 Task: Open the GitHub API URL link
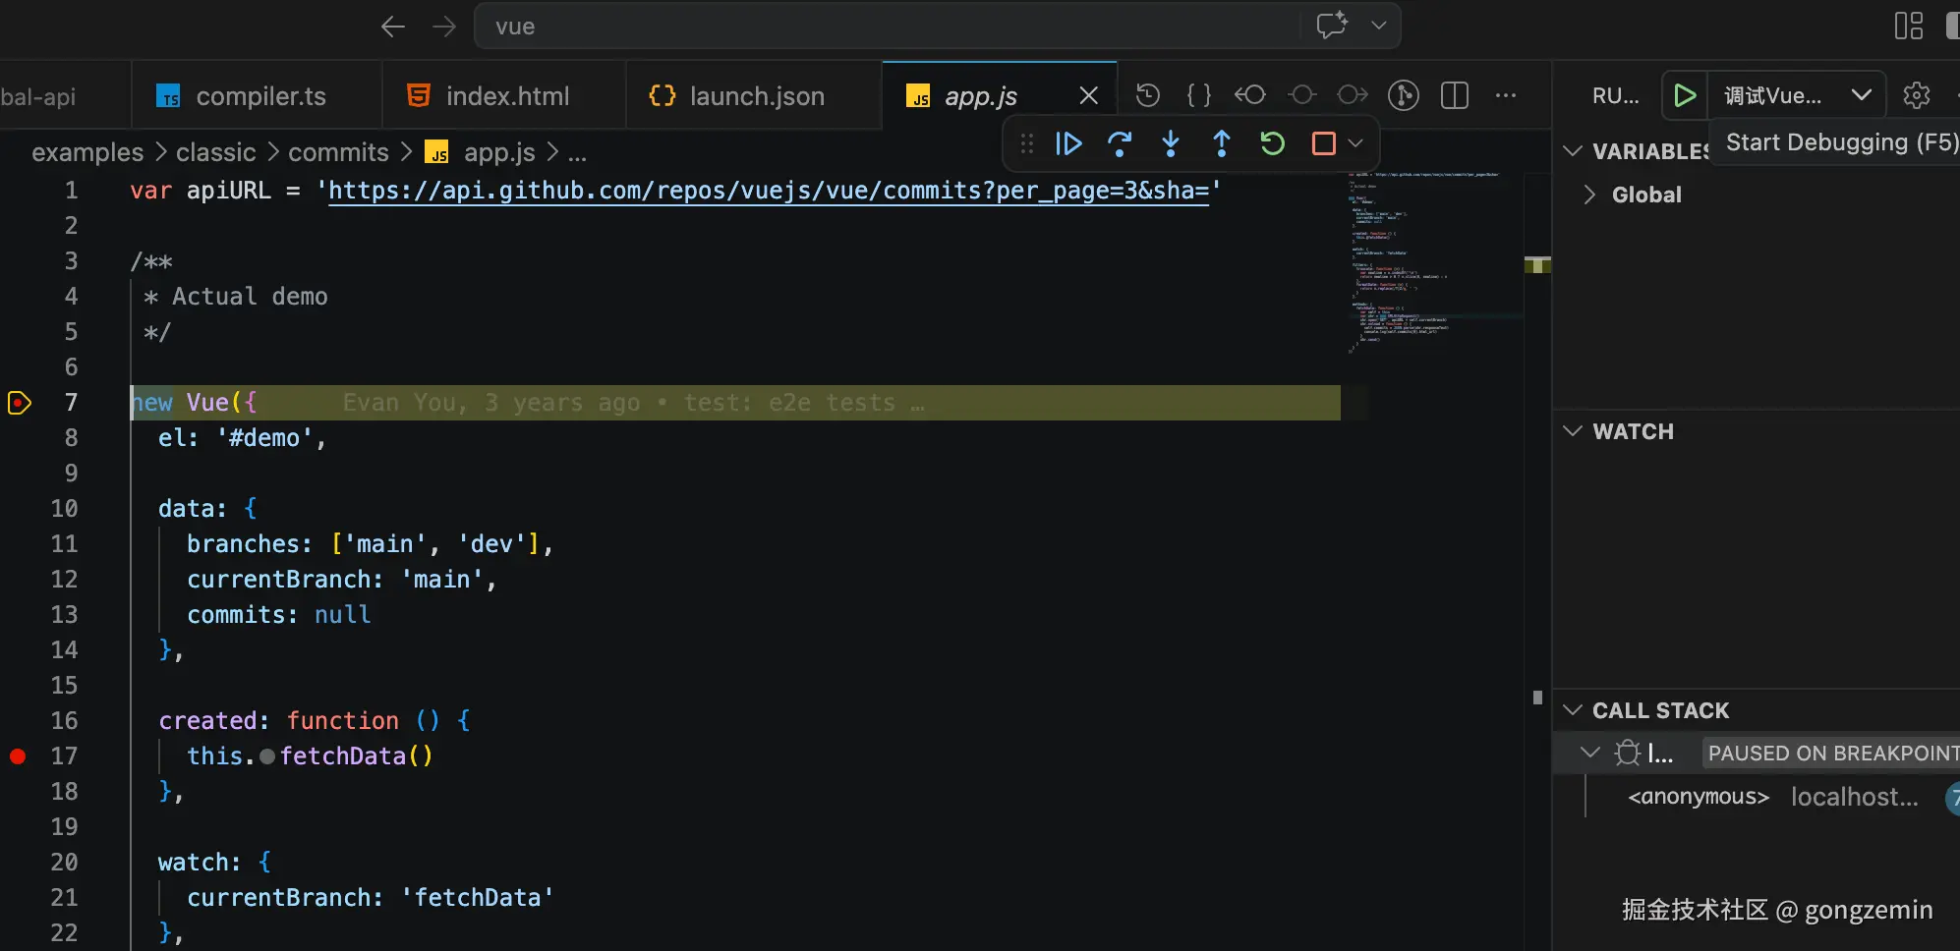pos(768,191)
